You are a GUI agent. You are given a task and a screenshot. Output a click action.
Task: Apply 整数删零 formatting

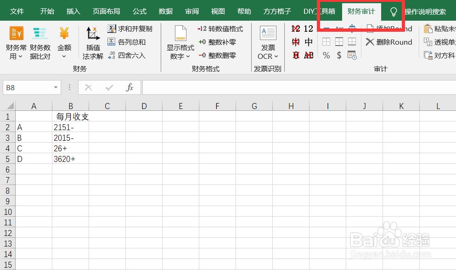(217, 55)
